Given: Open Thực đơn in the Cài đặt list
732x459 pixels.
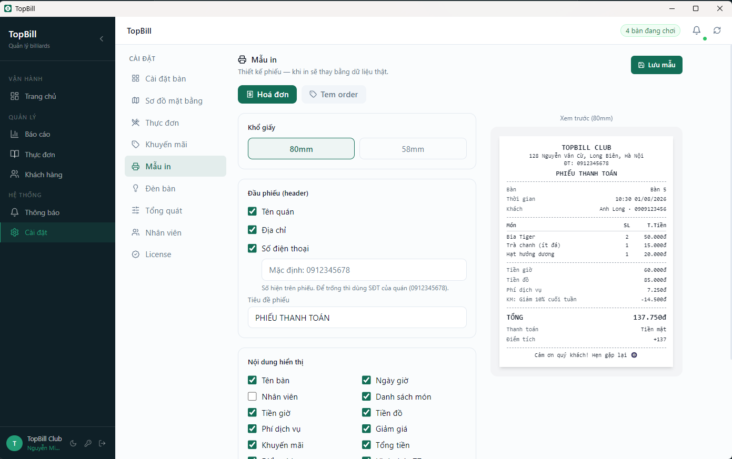Looking at the screenshot, I should [x=175, y=123].
